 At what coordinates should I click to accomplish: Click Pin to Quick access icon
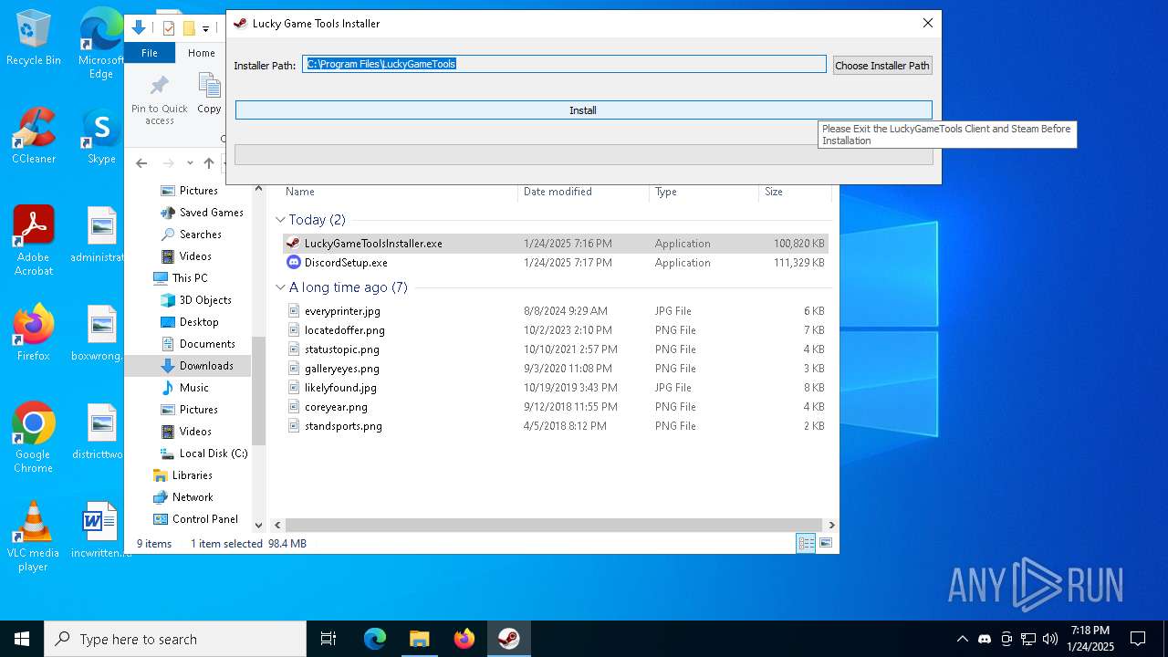click(x=160, y=99)
